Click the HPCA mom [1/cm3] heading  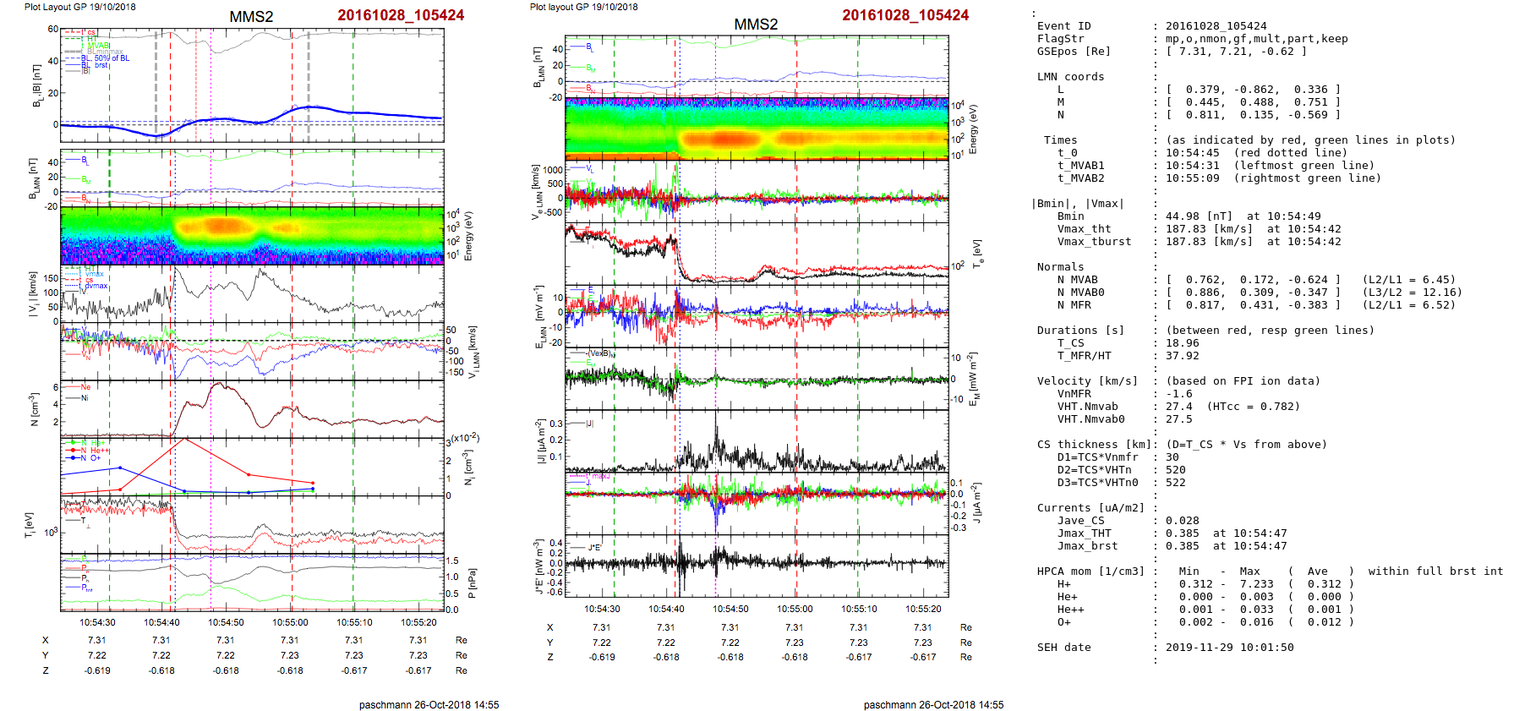[x=1090, y=572]
